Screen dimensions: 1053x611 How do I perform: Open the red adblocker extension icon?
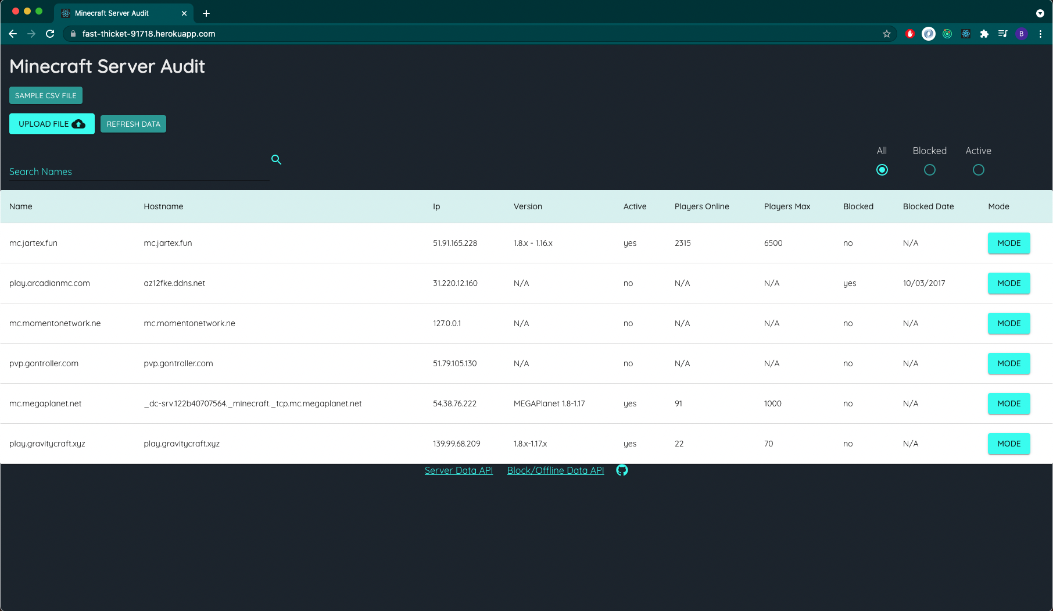coord(910,34)
